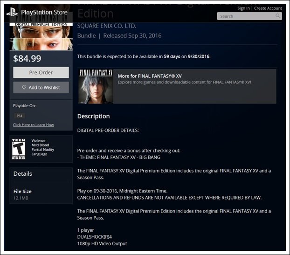Open Click Here to Learn How link
290x255 pixels.
(x=34, y=125)
